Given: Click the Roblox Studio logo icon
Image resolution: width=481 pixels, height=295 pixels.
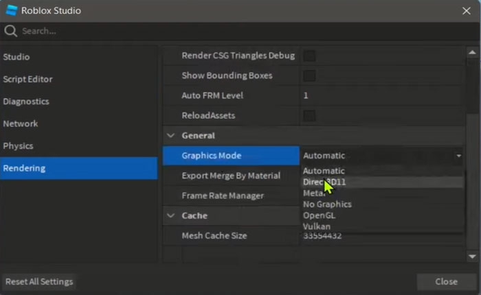Looking at the screenshot, I should [12, 10].
